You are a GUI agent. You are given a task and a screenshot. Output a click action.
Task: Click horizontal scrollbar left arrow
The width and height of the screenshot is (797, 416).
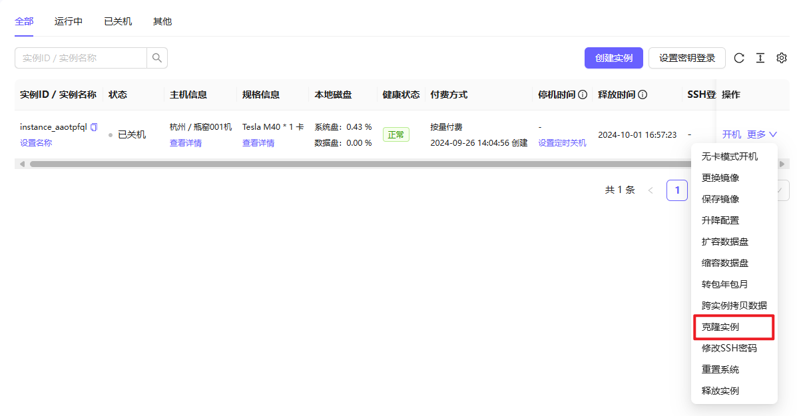[x=22, y=164]
